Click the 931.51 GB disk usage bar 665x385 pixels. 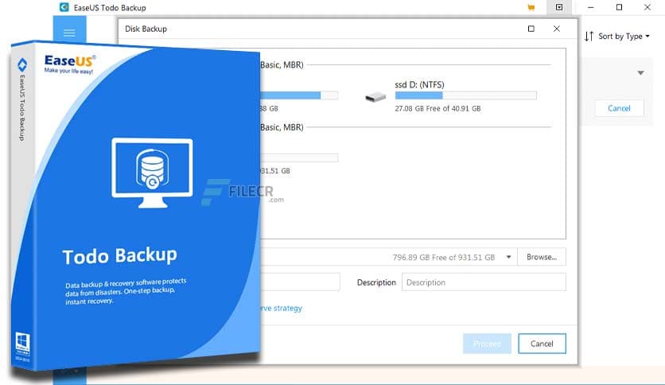click(299, 157)
